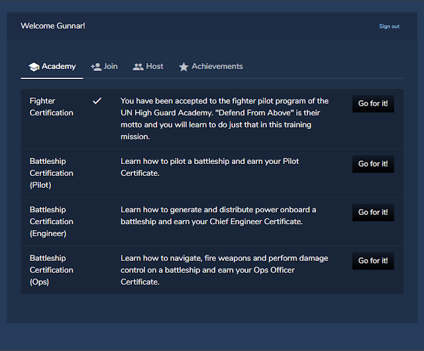
Task: Switch to the Join tab
Action: [x=104, y=66]
